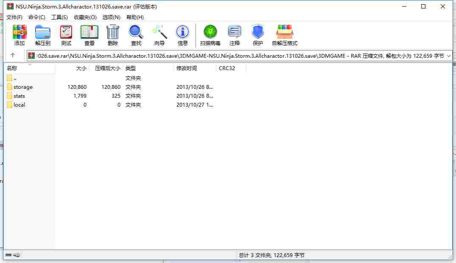Screen dimensions: 456x263
Task: Select the 'stats' folder name
Action: click(19, 96)
